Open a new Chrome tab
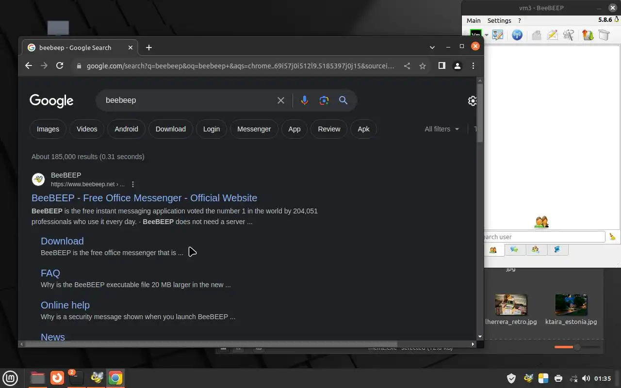Image resolution: width=621 pixels, height=388 pixels. (x=149, y=48)
